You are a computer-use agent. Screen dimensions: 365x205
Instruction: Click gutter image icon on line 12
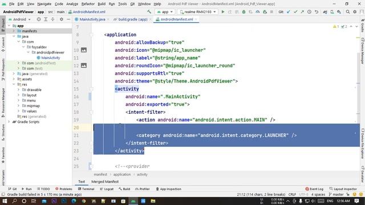click(84, 65)
